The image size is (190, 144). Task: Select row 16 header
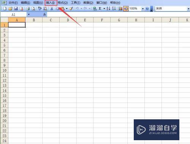[x=5, y=101]
